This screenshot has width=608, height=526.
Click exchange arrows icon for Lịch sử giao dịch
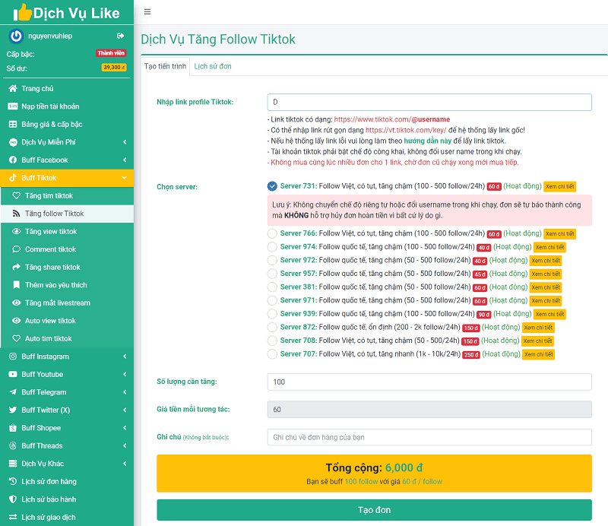pos(13,517)
